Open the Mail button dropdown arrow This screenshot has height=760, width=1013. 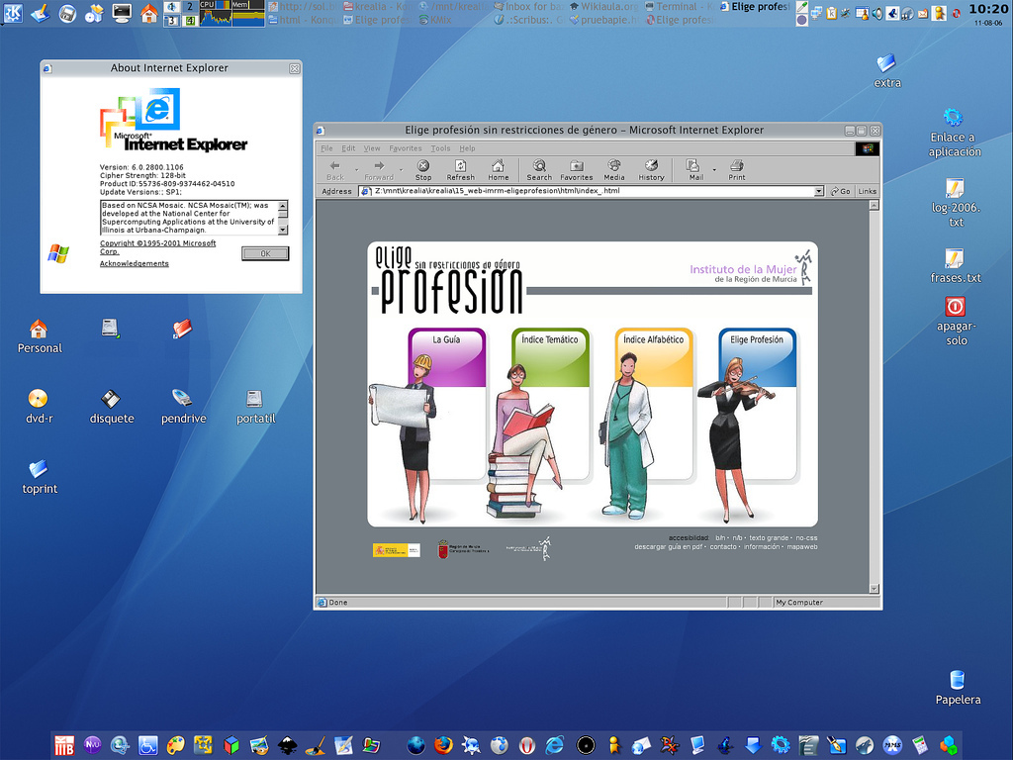pyautogui.click(x=714, y=170)
